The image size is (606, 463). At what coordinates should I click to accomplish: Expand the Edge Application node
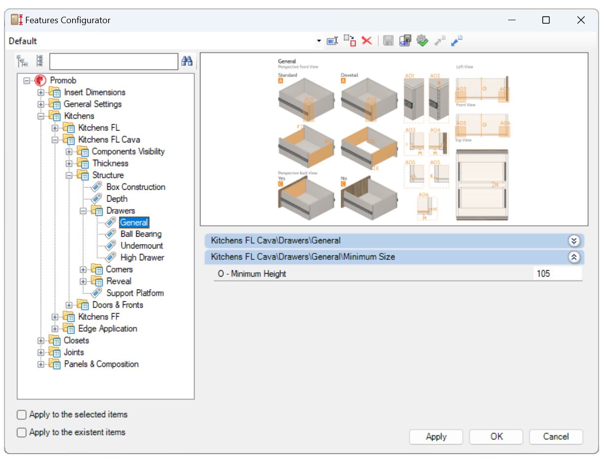pyautogui.click(x=55, y=328)
